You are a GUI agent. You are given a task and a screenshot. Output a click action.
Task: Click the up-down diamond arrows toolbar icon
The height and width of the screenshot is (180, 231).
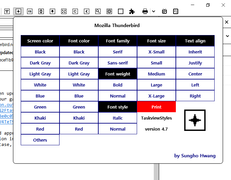pos(41,11)
